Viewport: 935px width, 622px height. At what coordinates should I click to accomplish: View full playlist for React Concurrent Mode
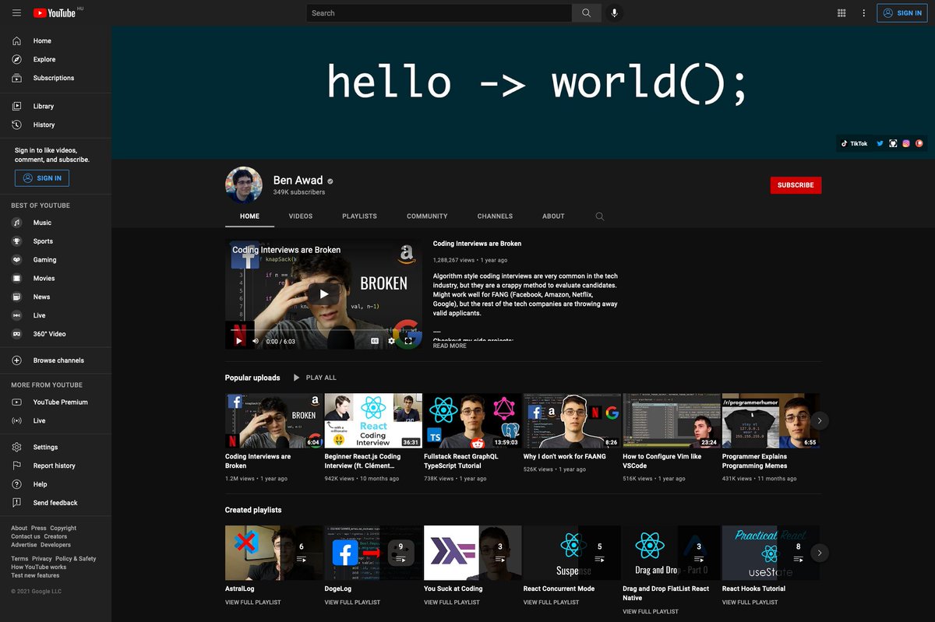tap(551, 603)
